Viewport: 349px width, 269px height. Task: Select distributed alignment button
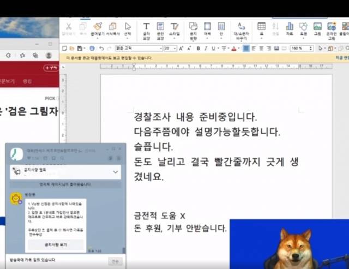tap(276, 48)
